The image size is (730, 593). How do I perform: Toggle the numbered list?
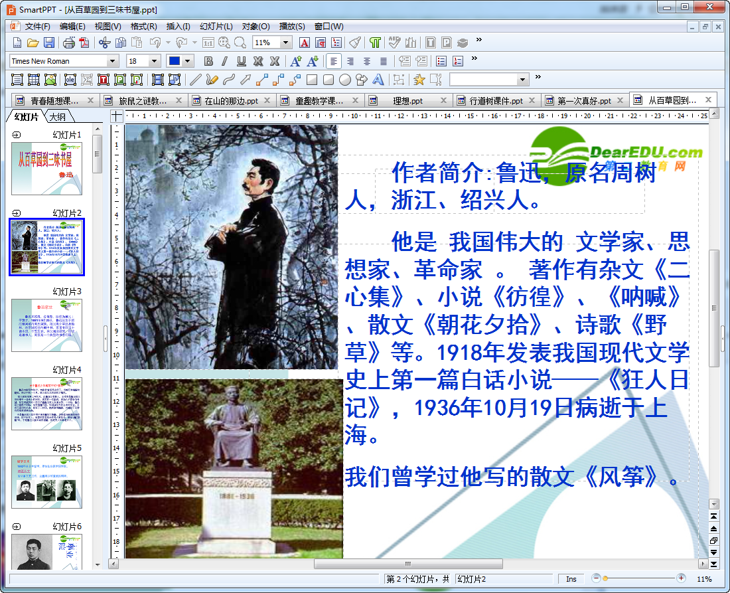coord(458,61)
